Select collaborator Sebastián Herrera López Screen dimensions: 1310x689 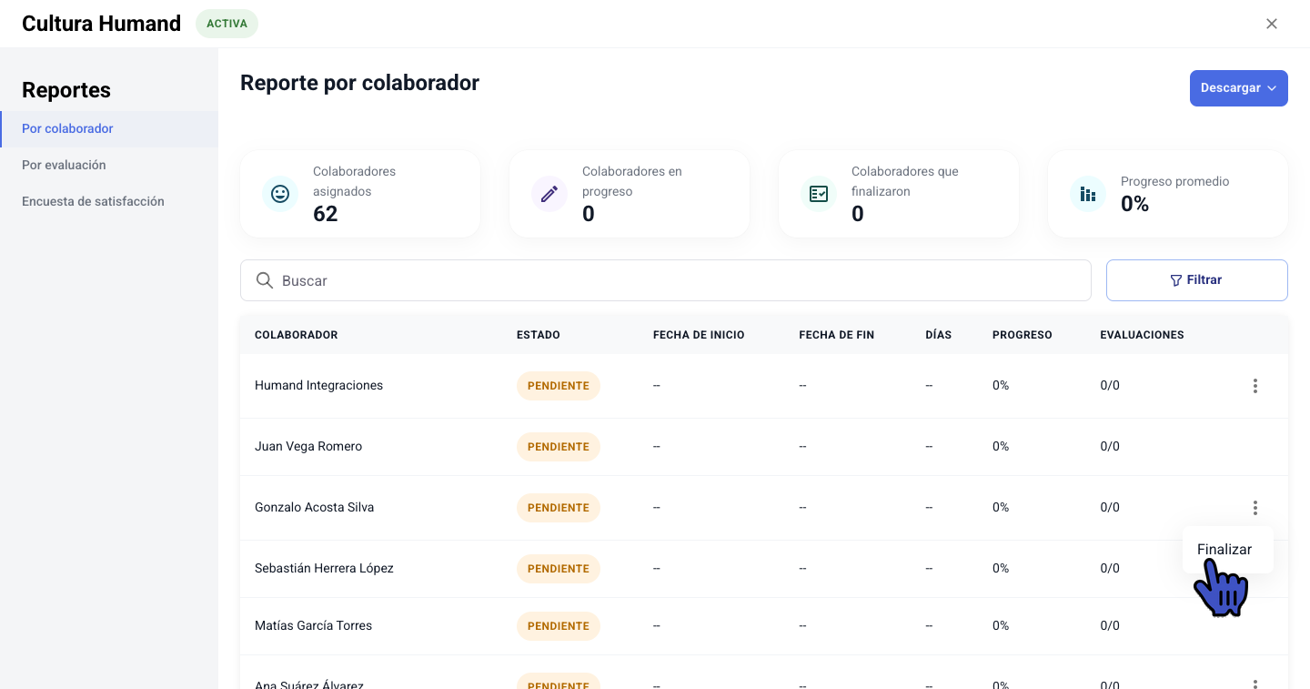[x=325, y=569]
